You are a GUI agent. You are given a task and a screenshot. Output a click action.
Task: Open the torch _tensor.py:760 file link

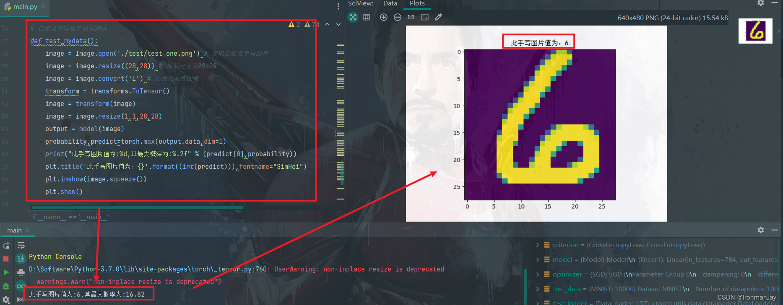point(148,269)
